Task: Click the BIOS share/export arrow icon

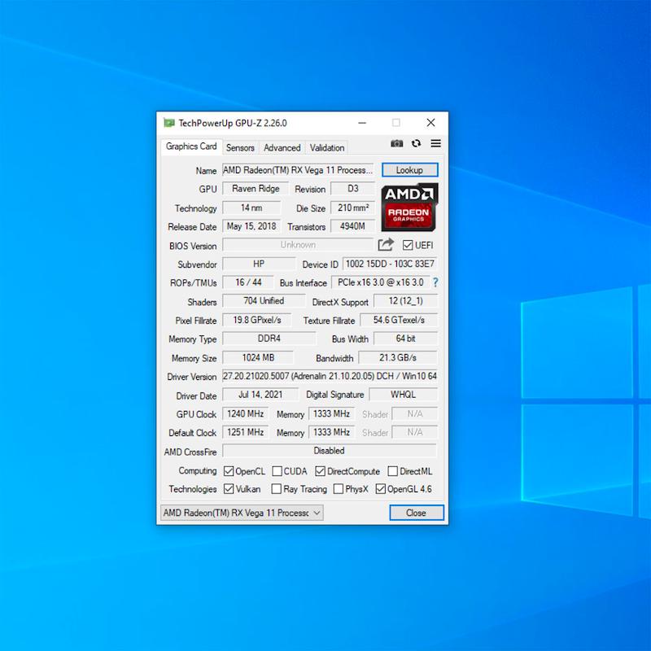Action: [x=386, y=245]
